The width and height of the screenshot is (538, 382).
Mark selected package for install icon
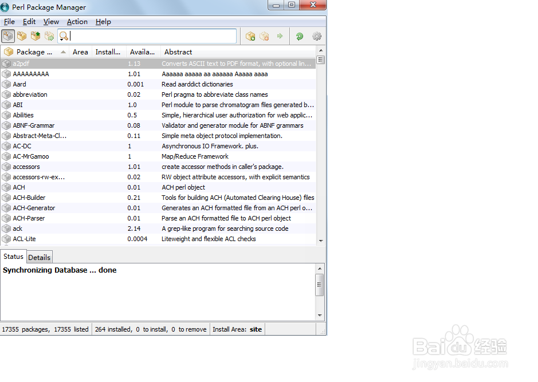(x=250, y=36)
